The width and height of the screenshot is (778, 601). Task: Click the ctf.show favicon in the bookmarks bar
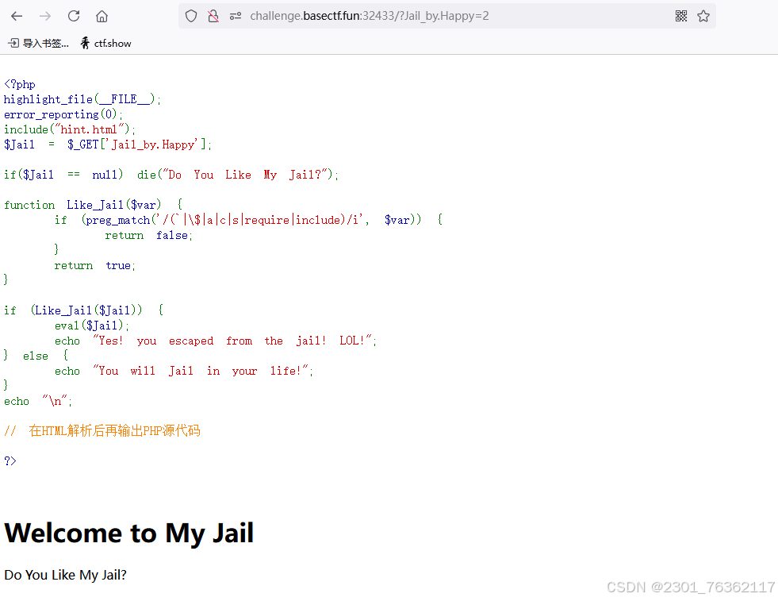tap(86, 44)
